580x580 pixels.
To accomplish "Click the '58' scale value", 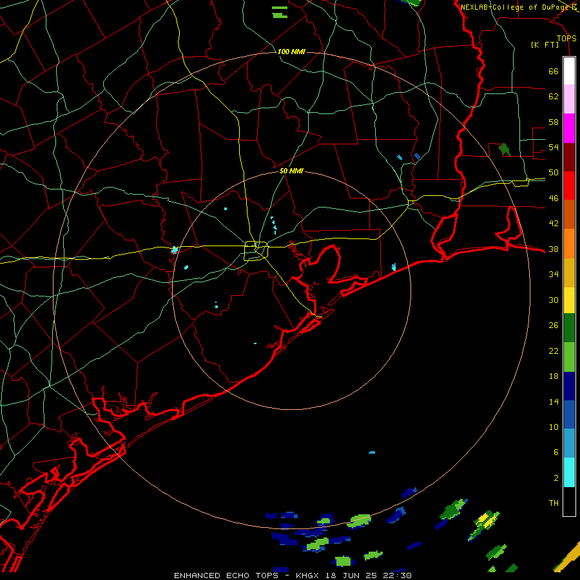I will pyautogui.click(x=554, y=122).
